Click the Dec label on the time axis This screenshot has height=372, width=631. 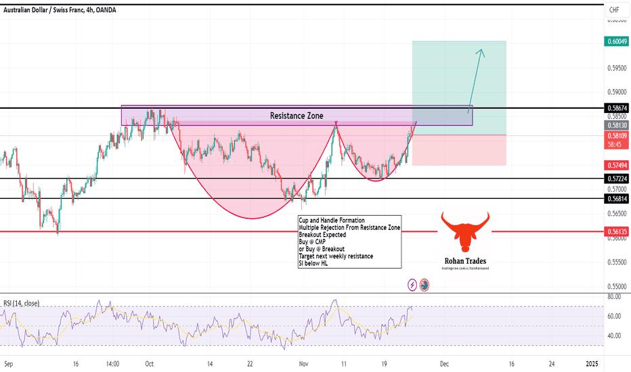444,364
